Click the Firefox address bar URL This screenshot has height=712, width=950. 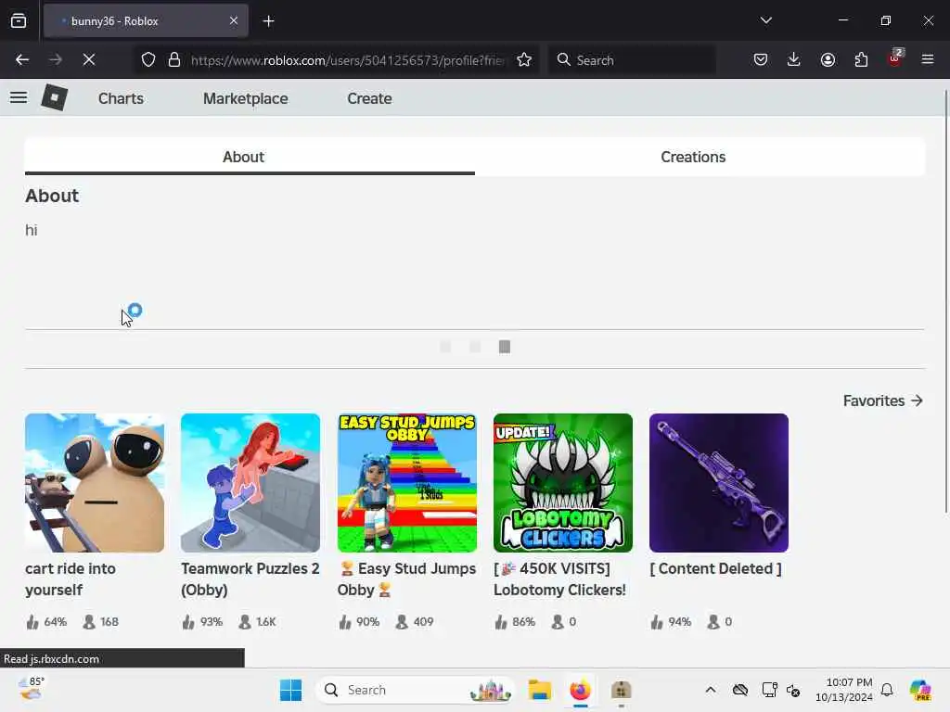pos(347,60)
